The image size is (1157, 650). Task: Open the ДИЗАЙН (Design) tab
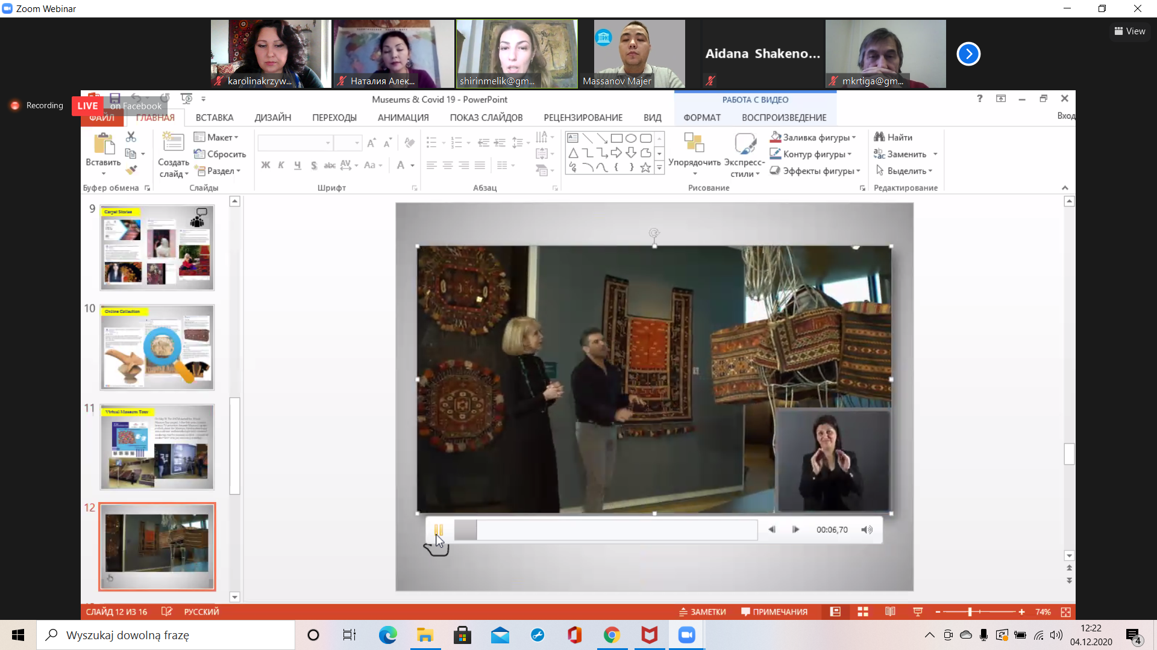272,117
